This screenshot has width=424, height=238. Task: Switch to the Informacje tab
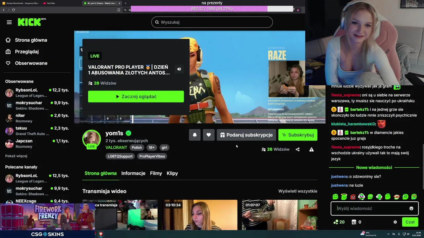133,173
